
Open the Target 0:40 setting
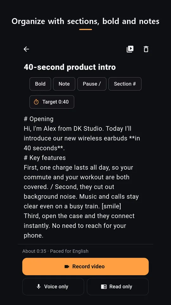pos(52,102)
